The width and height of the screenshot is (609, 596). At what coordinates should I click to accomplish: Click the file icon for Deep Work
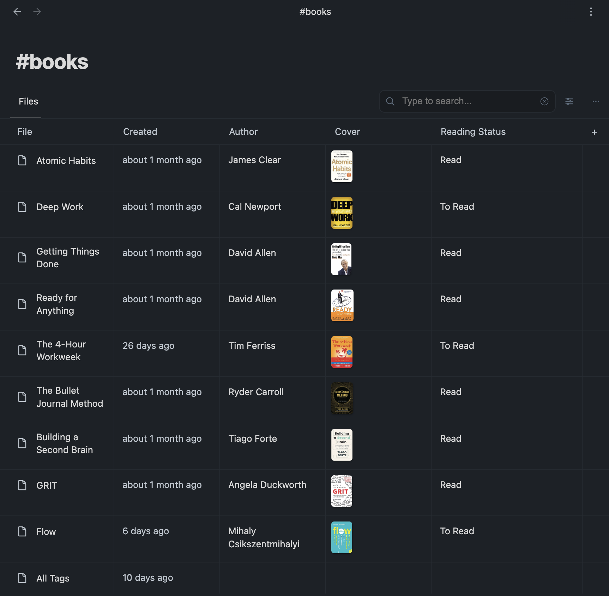pyautogui.click(x=22, y=207)
